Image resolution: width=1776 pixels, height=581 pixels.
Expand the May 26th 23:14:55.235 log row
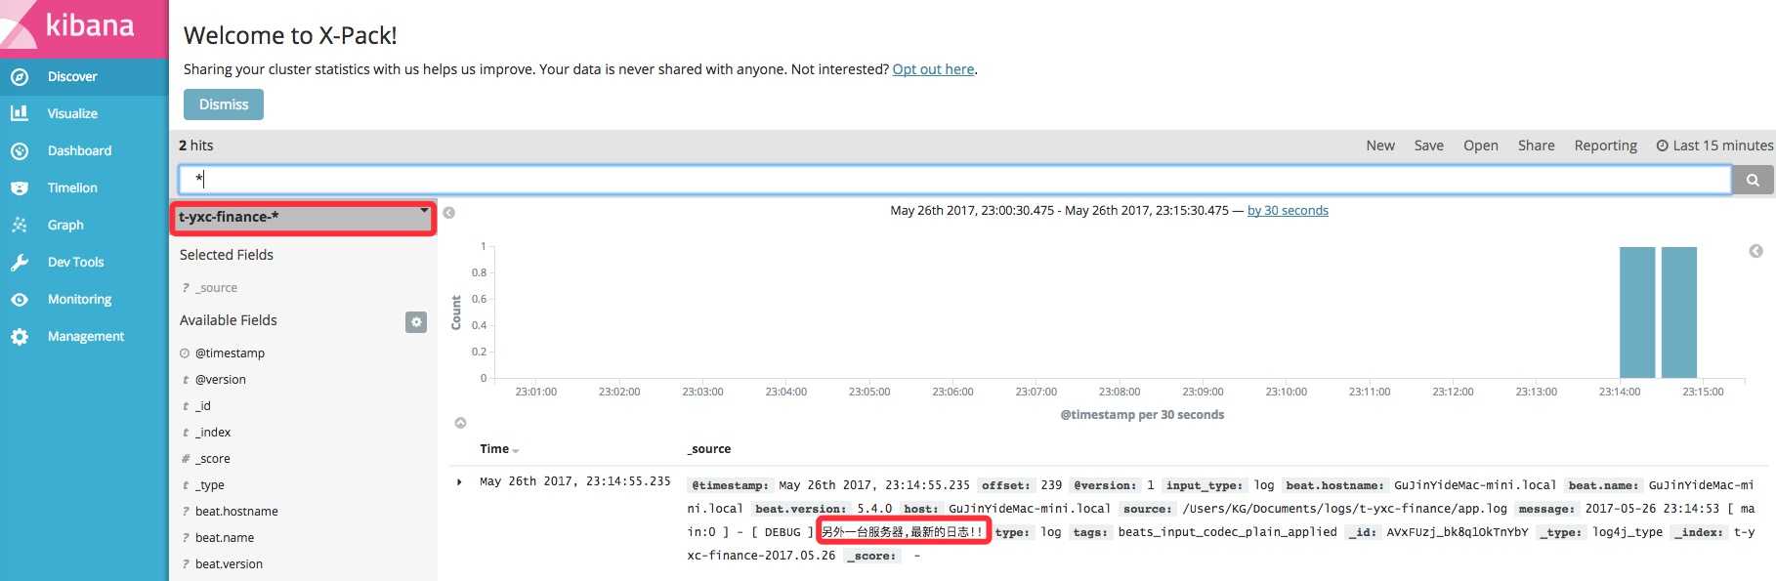tap(459, 481)
